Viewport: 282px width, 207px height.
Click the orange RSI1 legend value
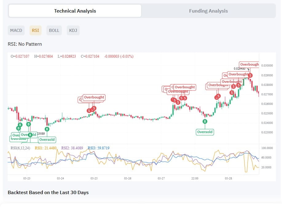pos(46,148)
